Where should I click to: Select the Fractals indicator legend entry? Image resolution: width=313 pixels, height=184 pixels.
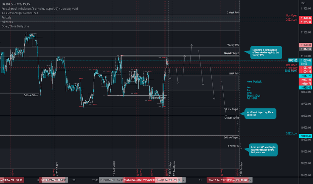pyautogui.click(x=7, y=17)
